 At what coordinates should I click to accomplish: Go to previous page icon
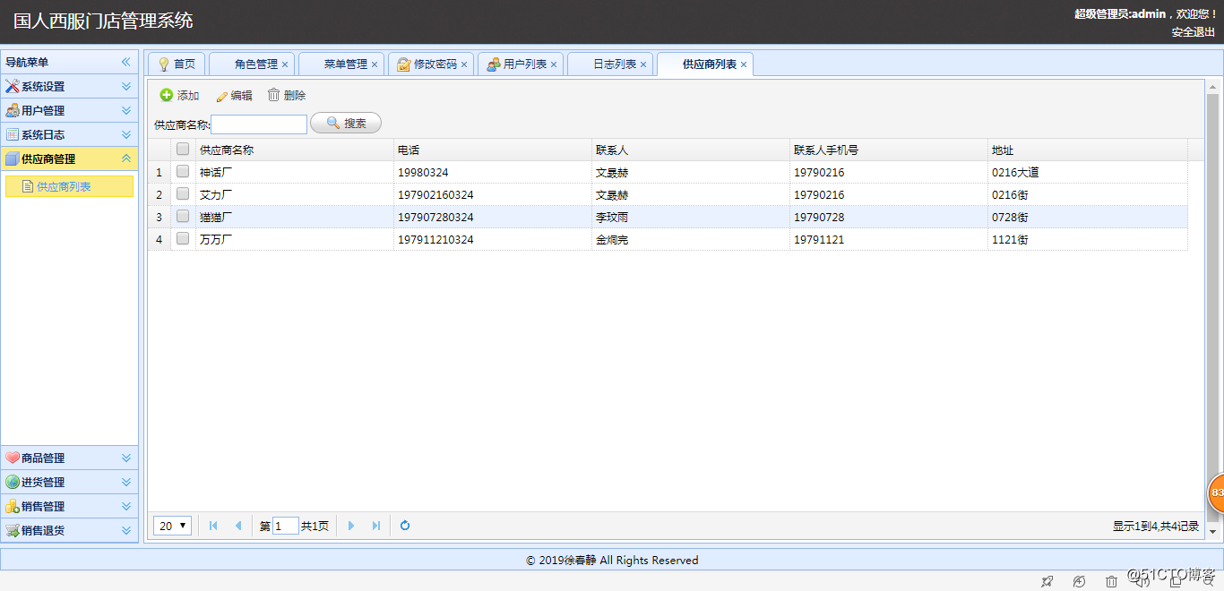point(237,526)
